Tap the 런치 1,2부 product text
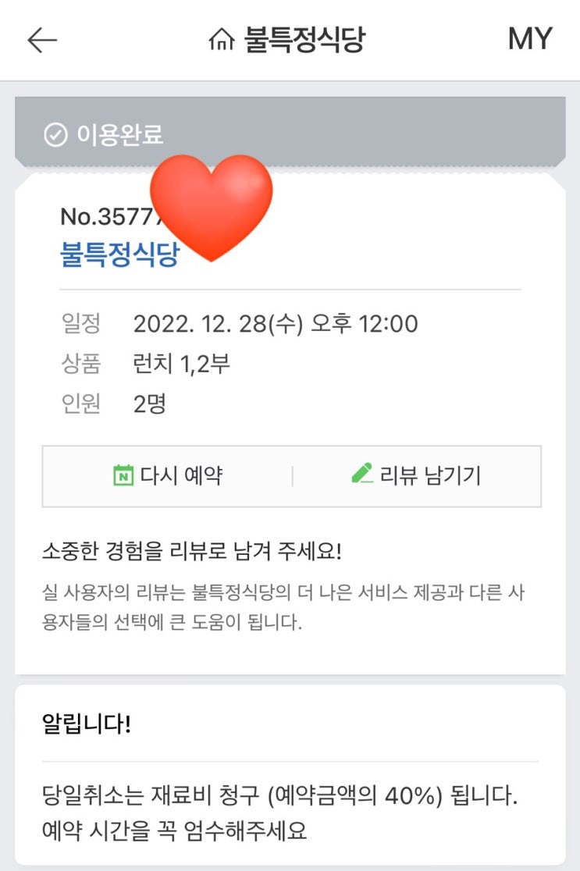 182,364
